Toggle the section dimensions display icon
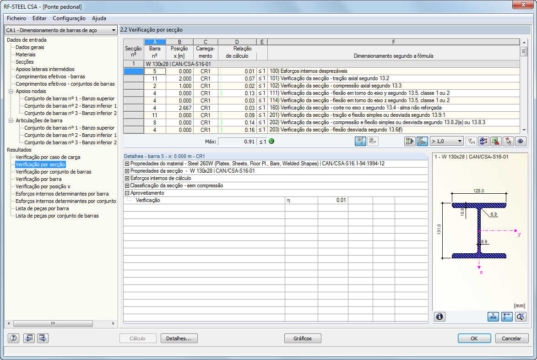Image resolution: width=537 pixels, height=360 pixels. (493, 316)
